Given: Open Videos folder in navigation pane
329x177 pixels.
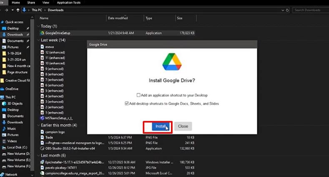Looking at the screenshot, I should point(12,141).
